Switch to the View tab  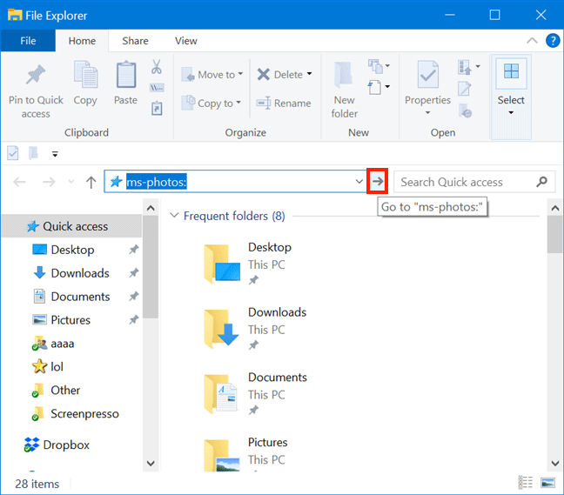(186, 41)
